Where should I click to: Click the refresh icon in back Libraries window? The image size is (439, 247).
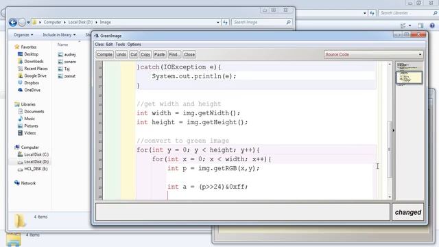click(372, 13)
